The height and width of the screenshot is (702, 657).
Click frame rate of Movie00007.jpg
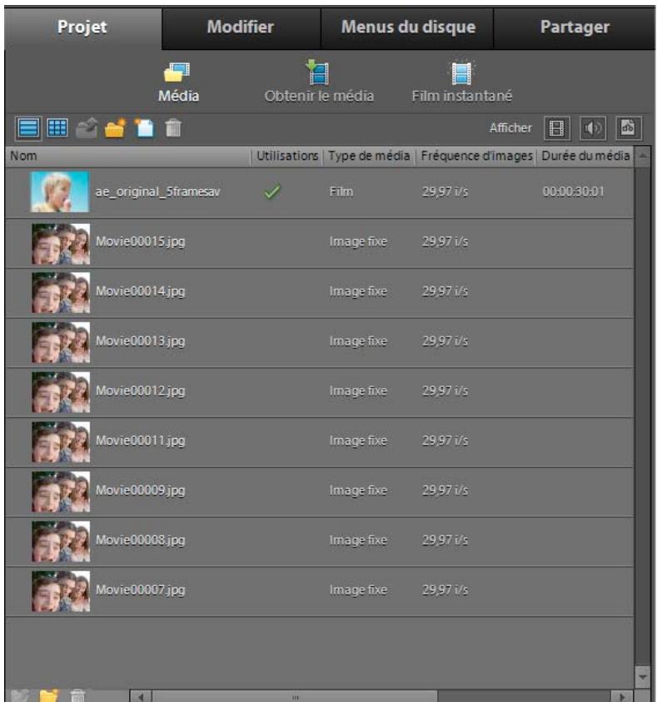tap(445, 590)
